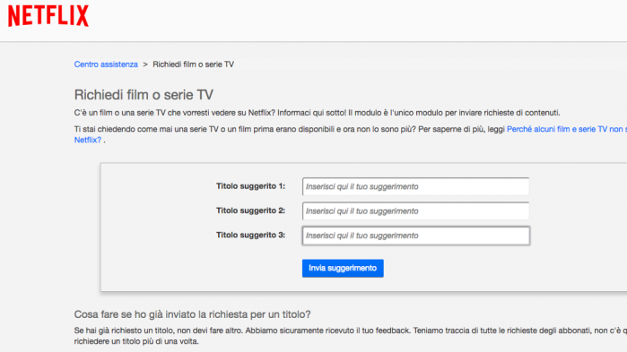Click the 'Titolo suggerito 1:' label

click(251, 186)
